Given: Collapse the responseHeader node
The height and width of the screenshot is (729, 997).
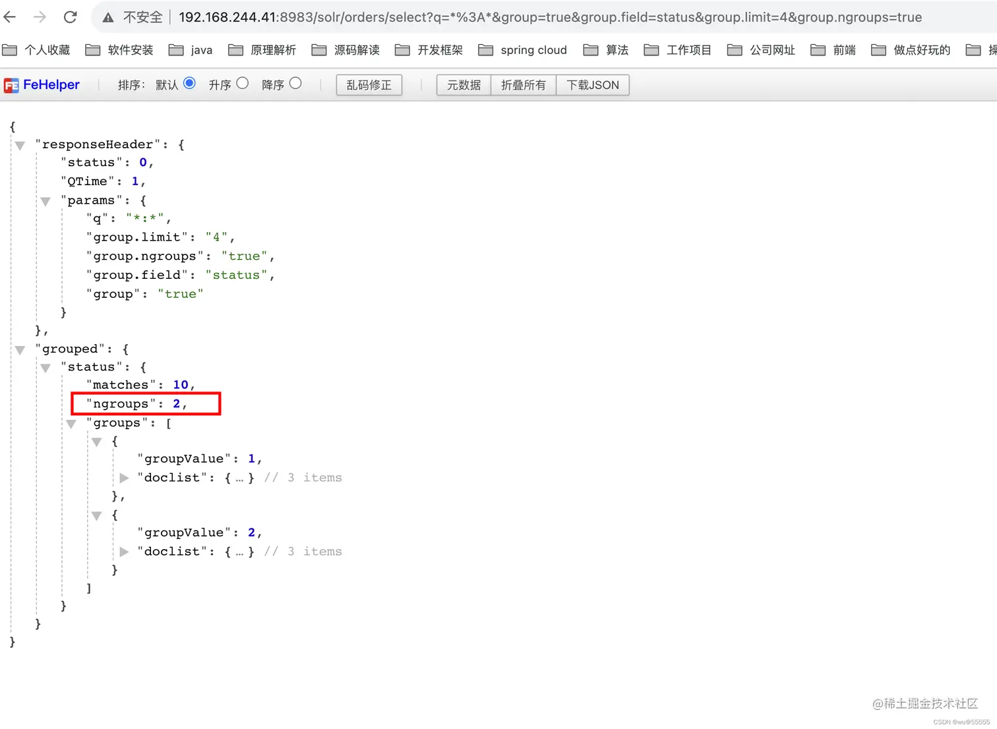Looking at the screenshot, I should [20, 146].
